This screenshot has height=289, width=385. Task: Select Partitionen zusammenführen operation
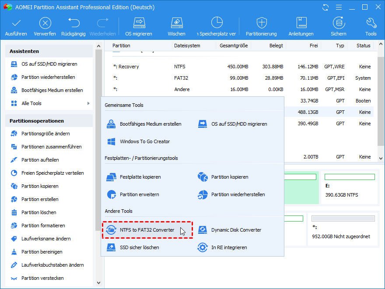coord(49,147)
